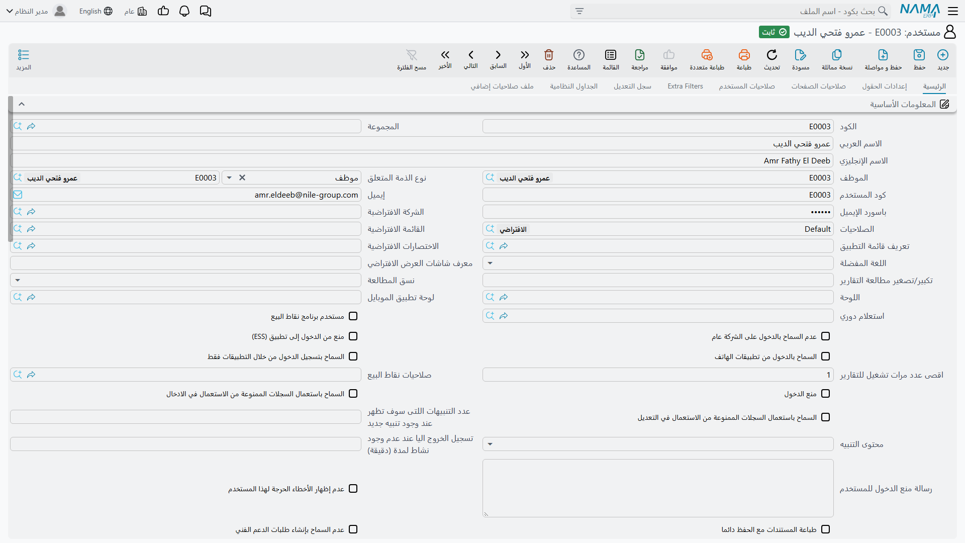Click the تحديث (Refresh) icon

pos(772,55)
